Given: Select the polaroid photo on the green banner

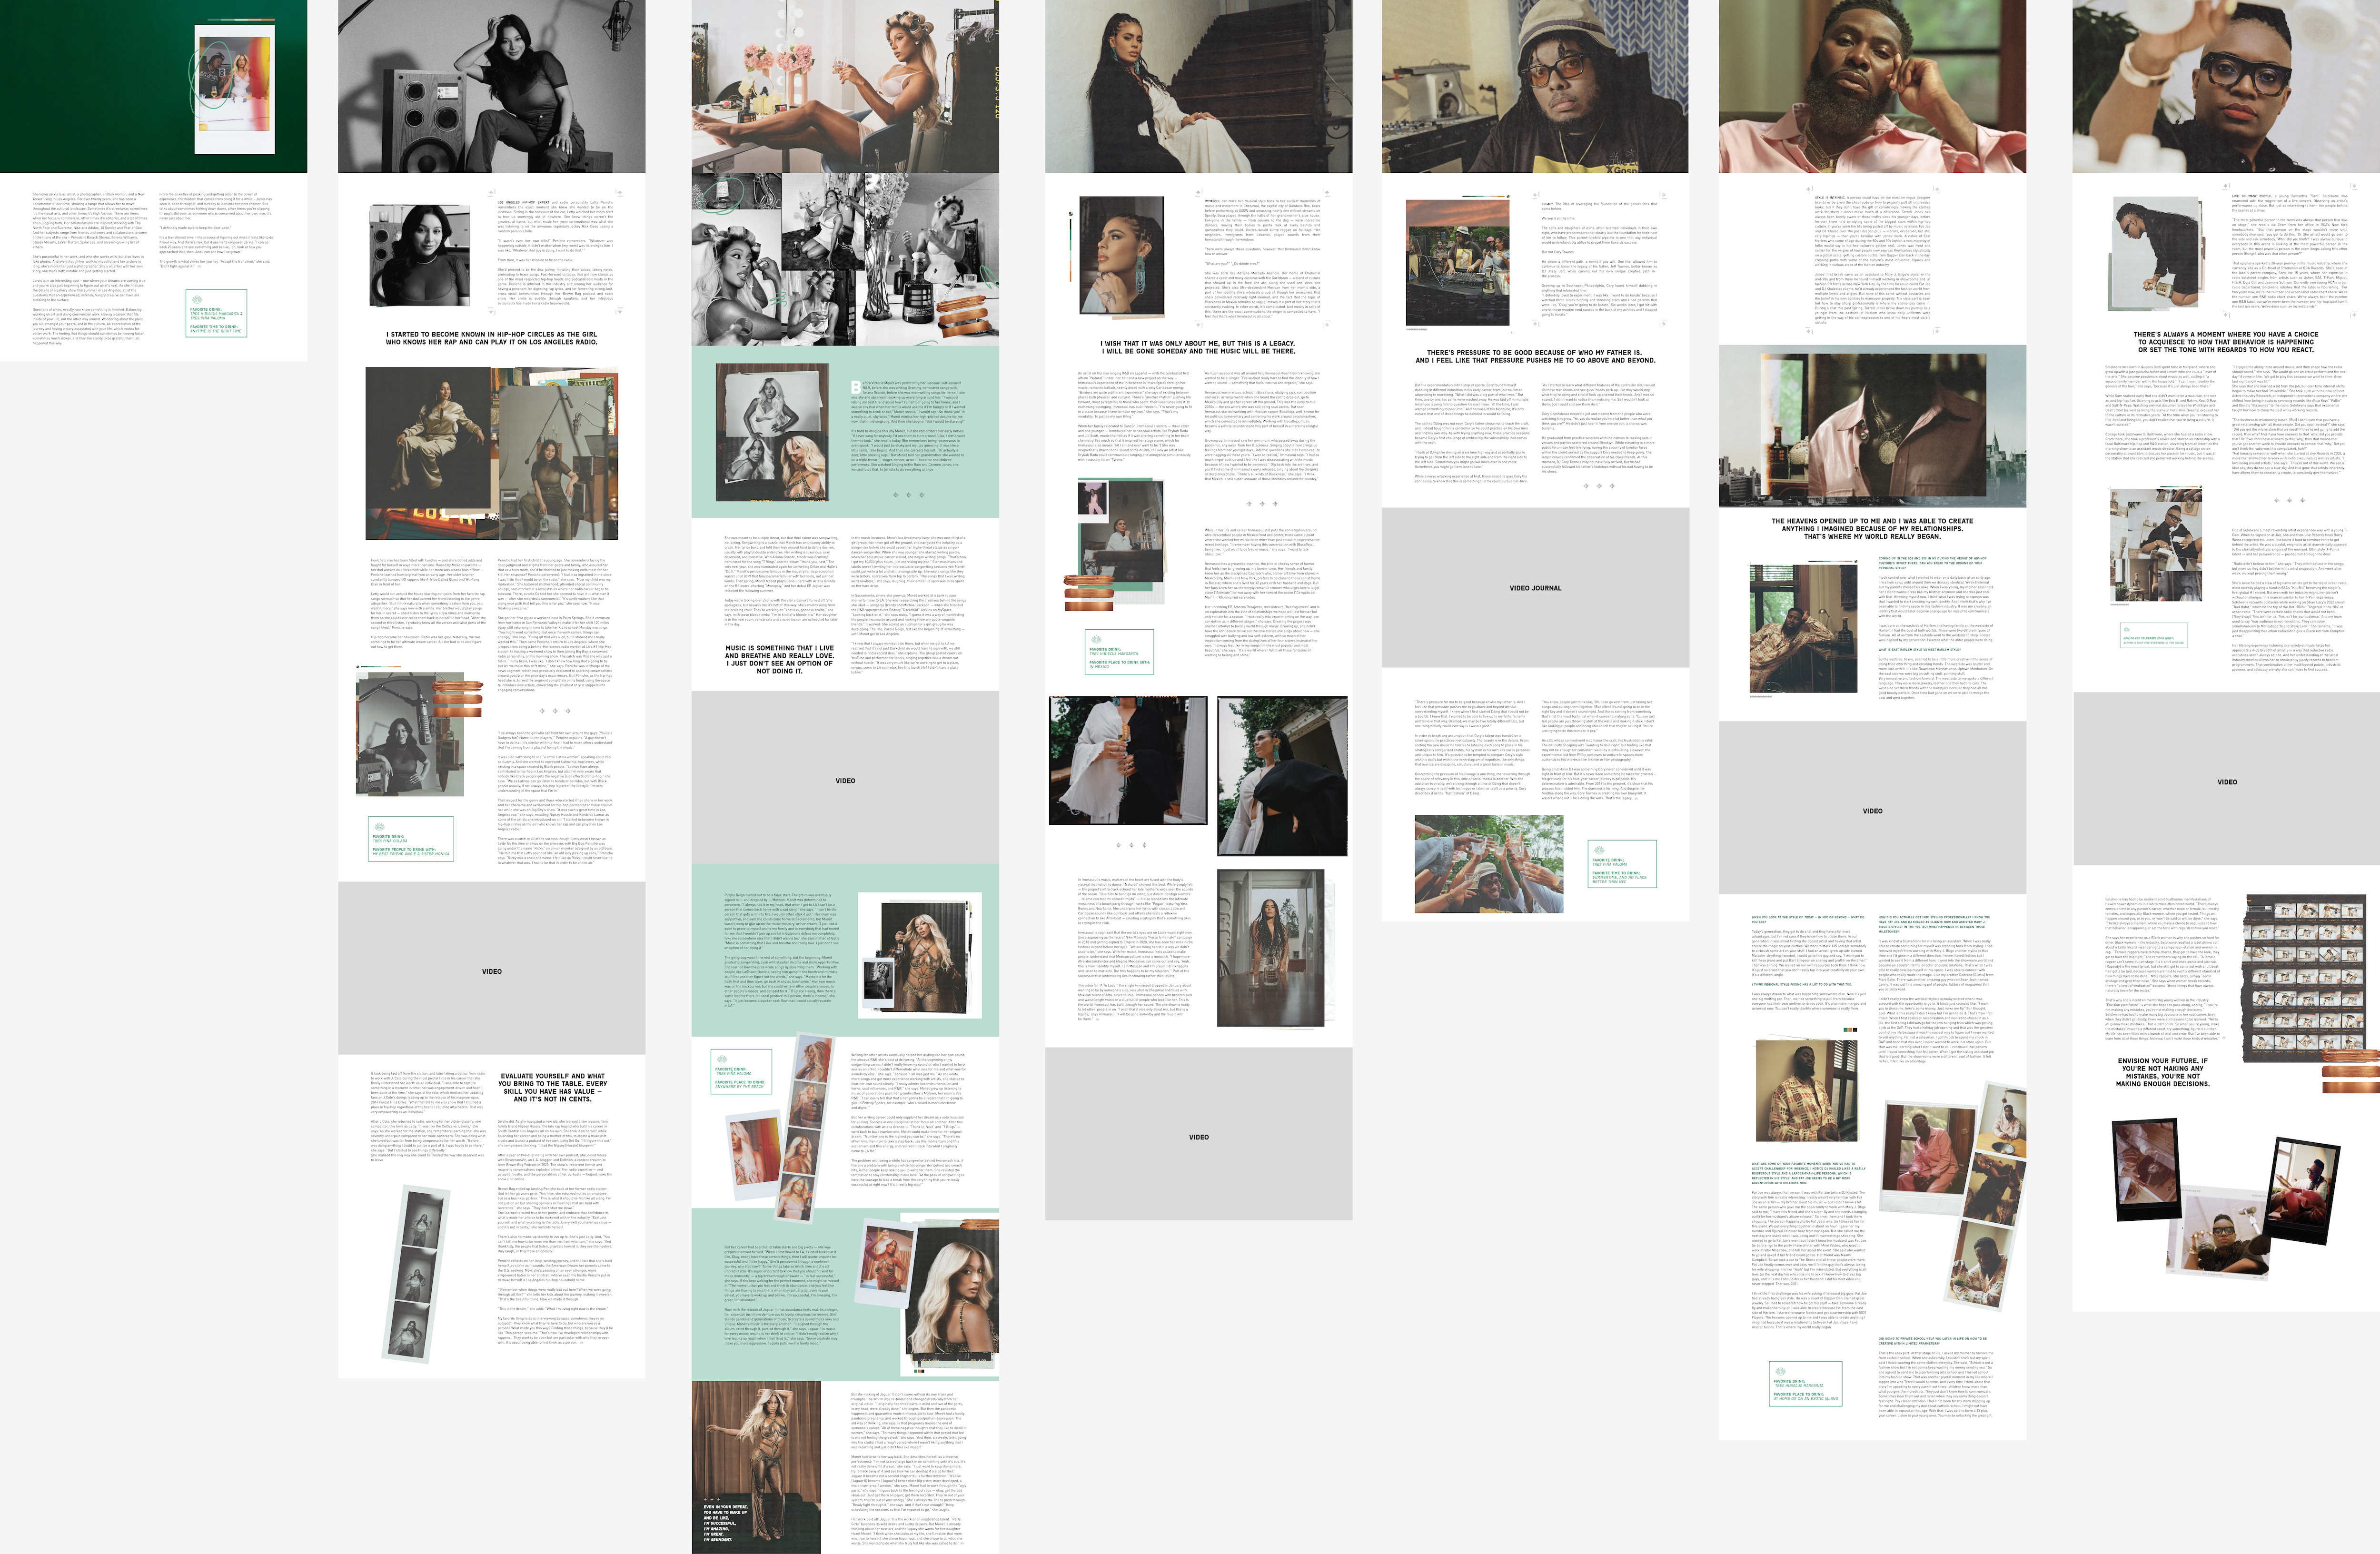Looking at the screenshot, I should [235, 90].
